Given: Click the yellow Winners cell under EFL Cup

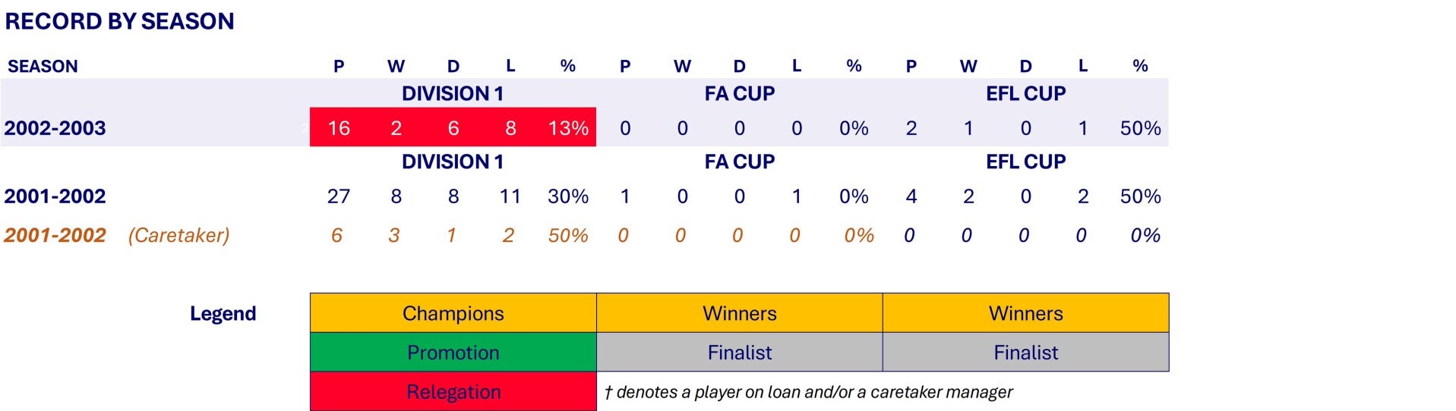Looking at the screenshot, I should pos(1025,313).
